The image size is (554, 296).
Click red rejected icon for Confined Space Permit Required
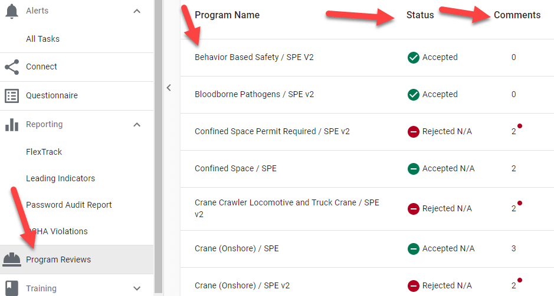(x=414, y=132)
